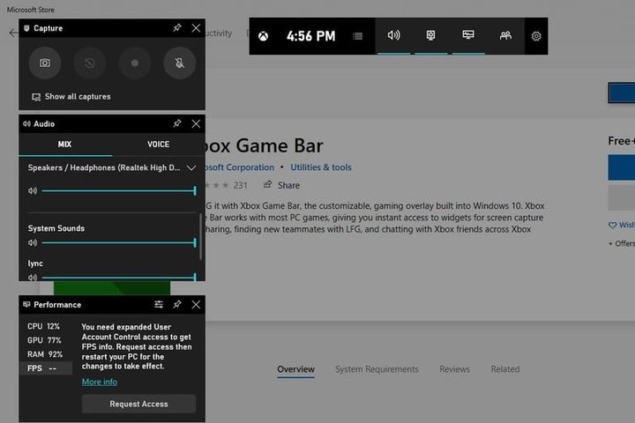Click the Request Access button
This screenshot has width=635, height=423.
click(x=139, y=404)
